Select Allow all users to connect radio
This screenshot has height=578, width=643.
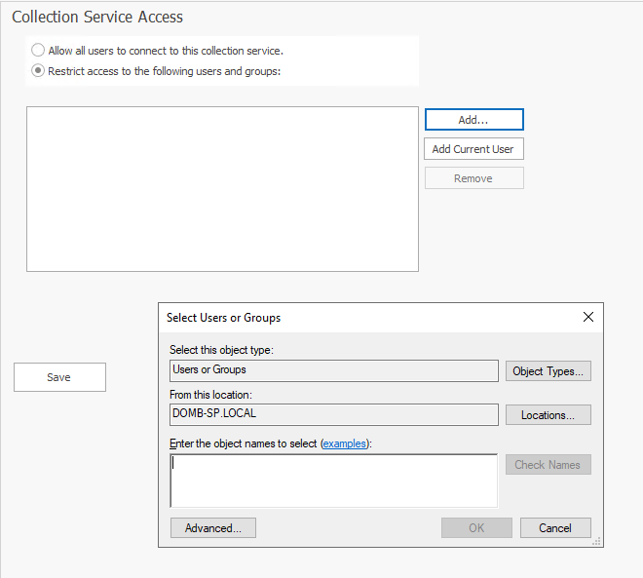point(38,50)
